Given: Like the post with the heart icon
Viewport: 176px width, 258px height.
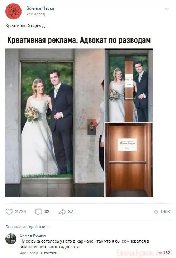Looking at the screenshot, I should coord(9,212).
